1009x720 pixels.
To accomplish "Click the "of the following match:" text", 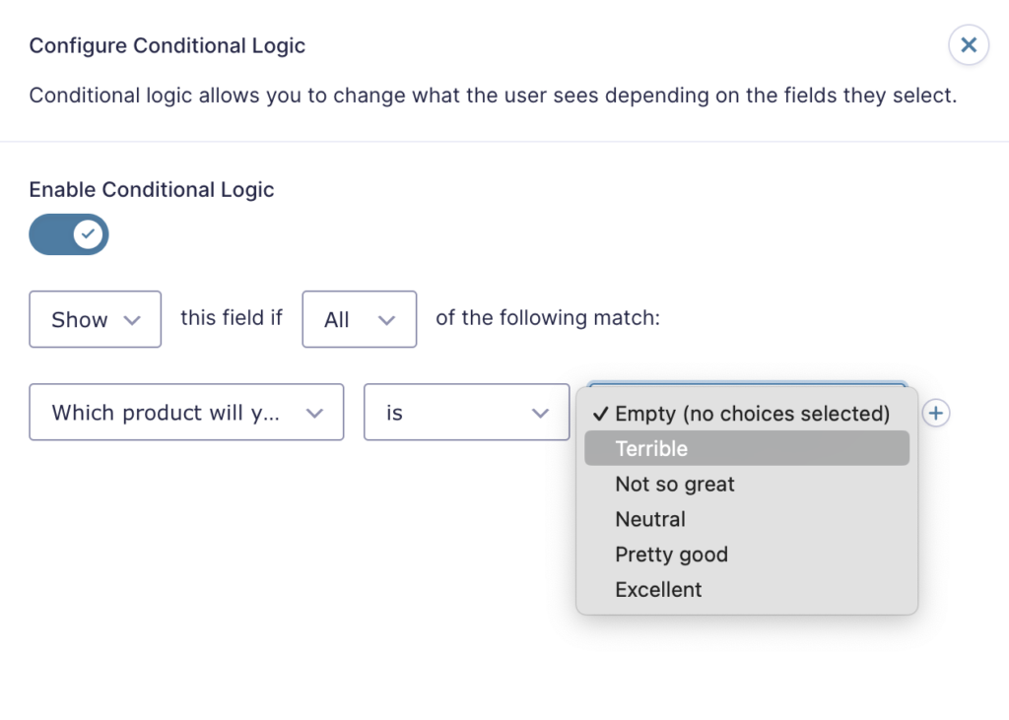I will pos(548,318).
